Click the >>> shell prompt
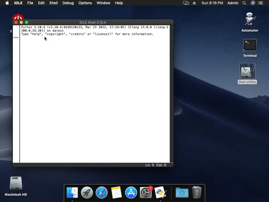Viewport: 269px width, 202px height. pyautogui.click(x=16, y=37)
